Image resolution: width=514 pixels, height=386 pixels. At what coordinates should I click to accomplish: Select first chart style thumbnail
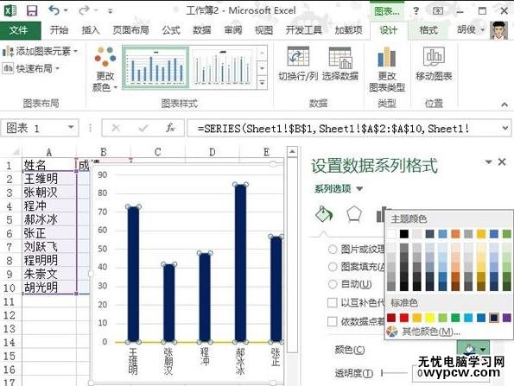pos(156,67)
